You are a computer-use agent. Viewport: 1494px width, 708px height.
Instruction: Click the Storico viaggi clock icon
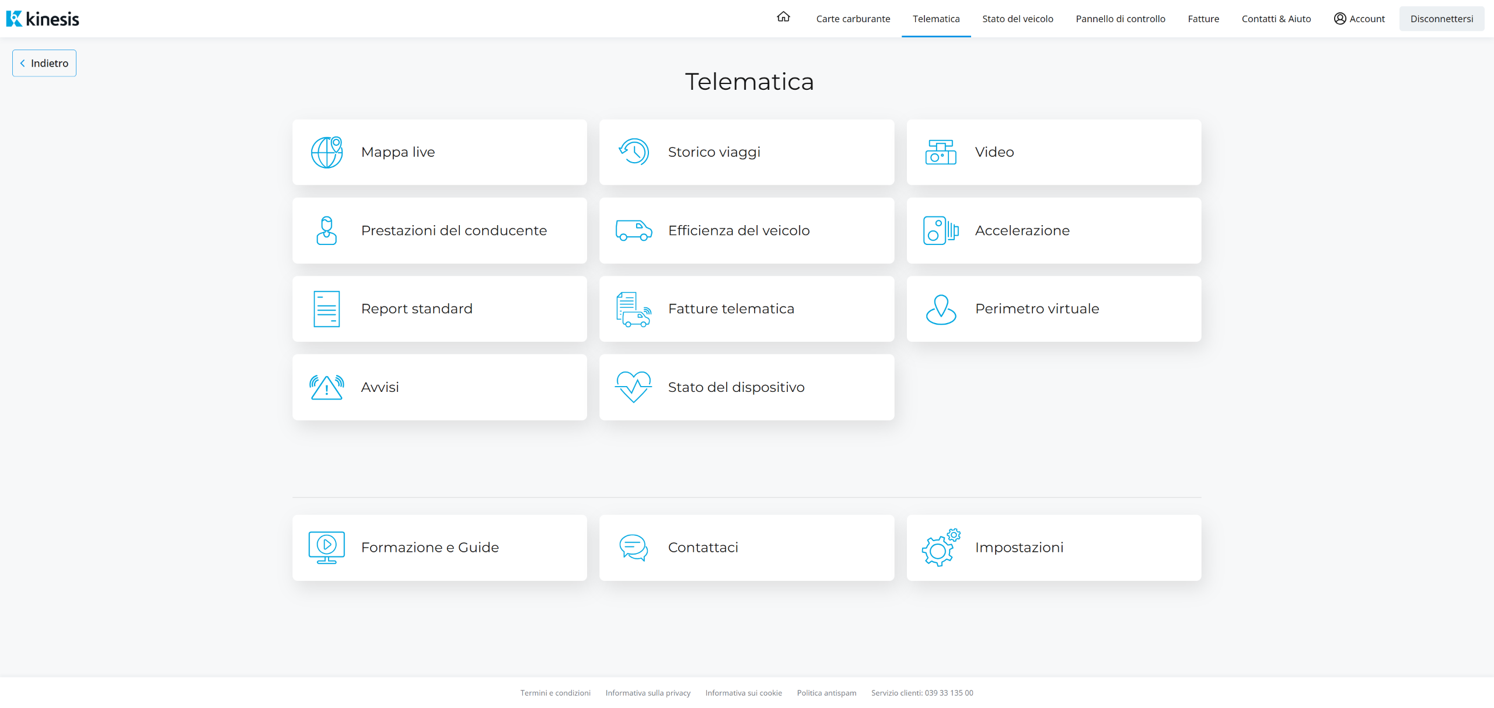[x=634, y=152]
